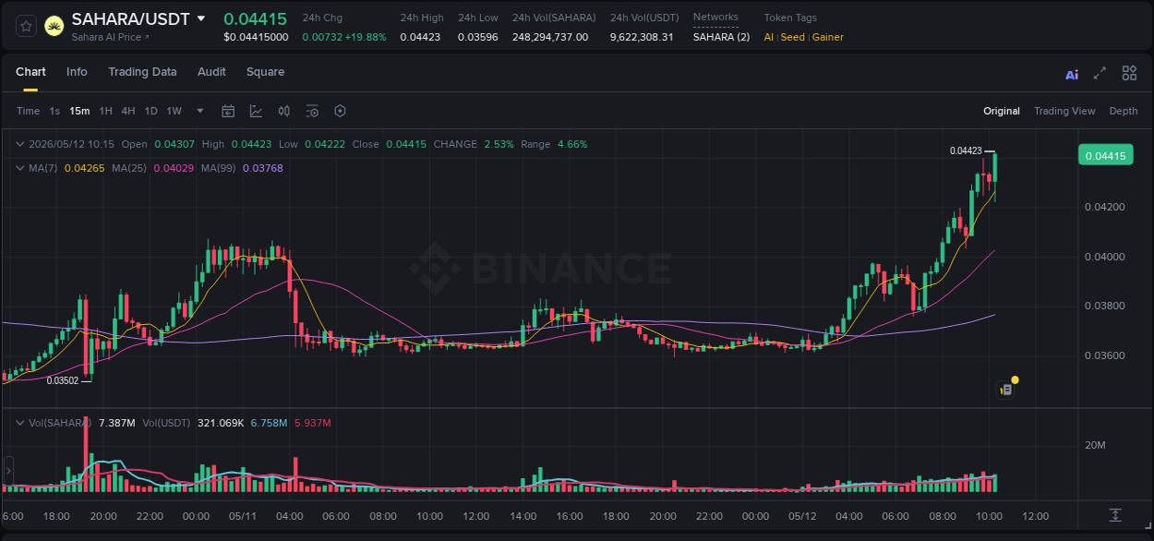Open the technical indicators line-chart icon

click(256, 111)
